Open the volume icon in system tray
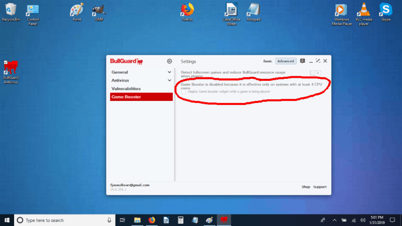Screen dimensions: 402x226 [x=362, y=220]
